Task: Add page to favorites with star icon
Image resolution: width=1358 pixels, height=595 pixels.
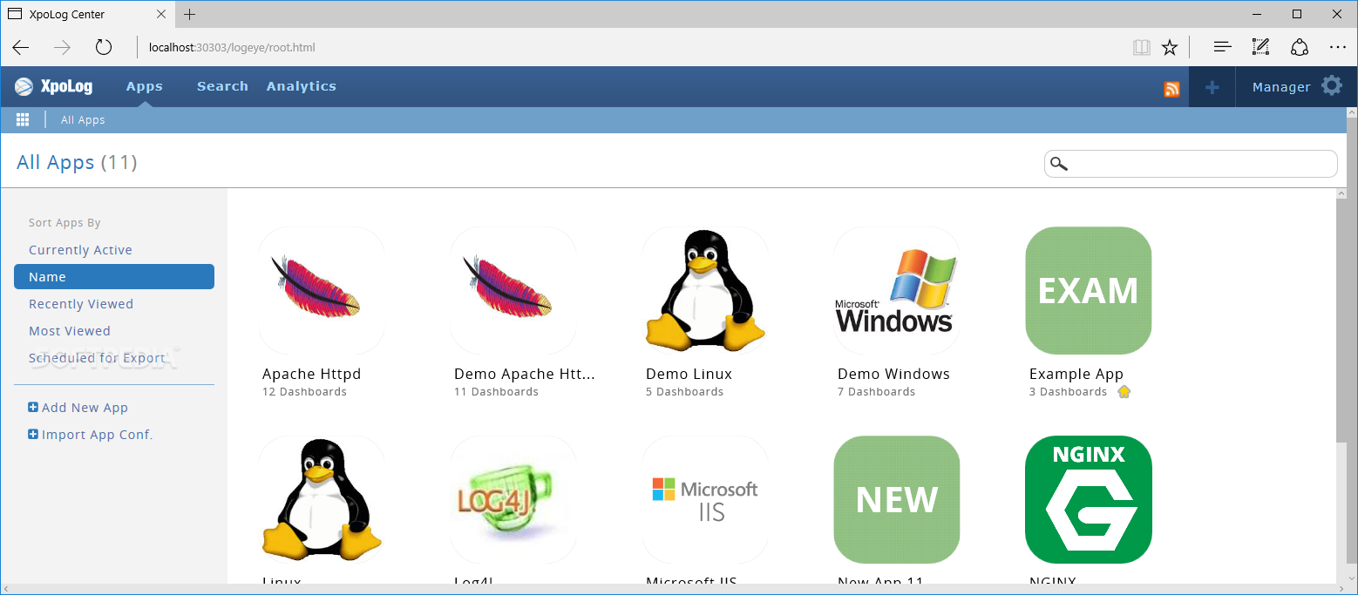Action: pyautogui.click(x=1170, y=47)
